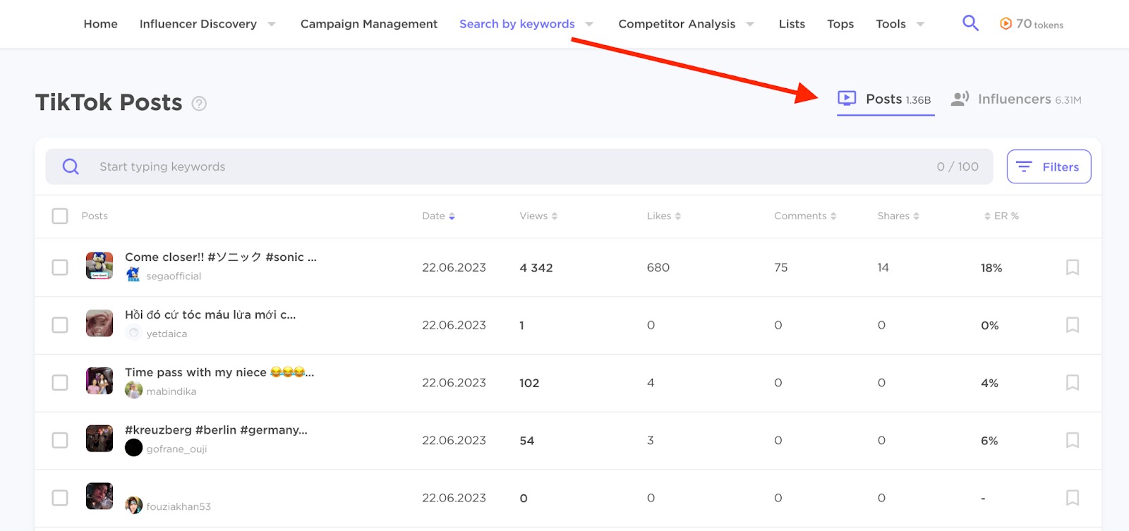1129x531 pixels.
Task: Open the Come closer!! #sonic post title
Action: [x=221, y=257]
